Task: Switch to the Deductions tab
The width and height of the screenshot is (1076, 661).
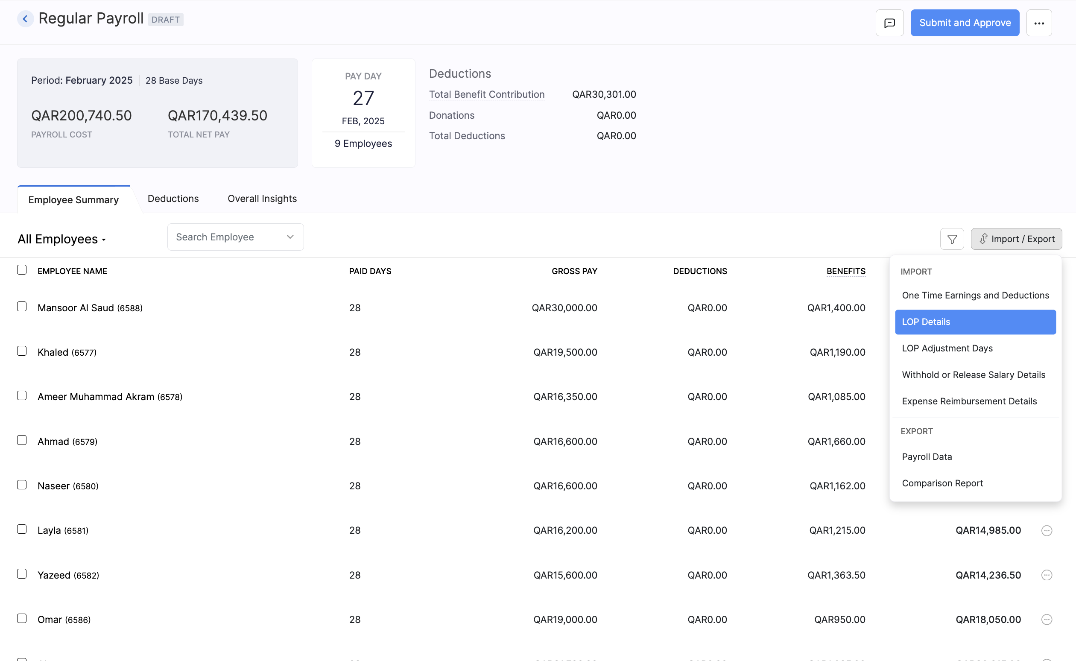Action: pyautogui.click(x=173, y=199)
